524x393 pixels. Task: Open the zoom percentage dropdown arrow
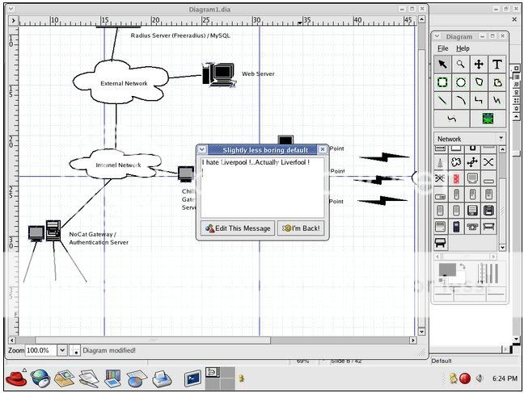click(62, 350)
